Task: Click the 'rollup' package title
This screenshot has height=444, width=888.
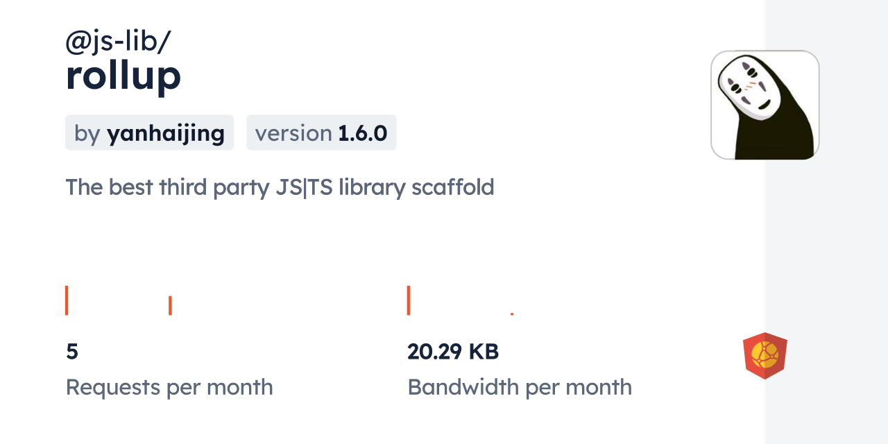Action: tap(123, 76)
